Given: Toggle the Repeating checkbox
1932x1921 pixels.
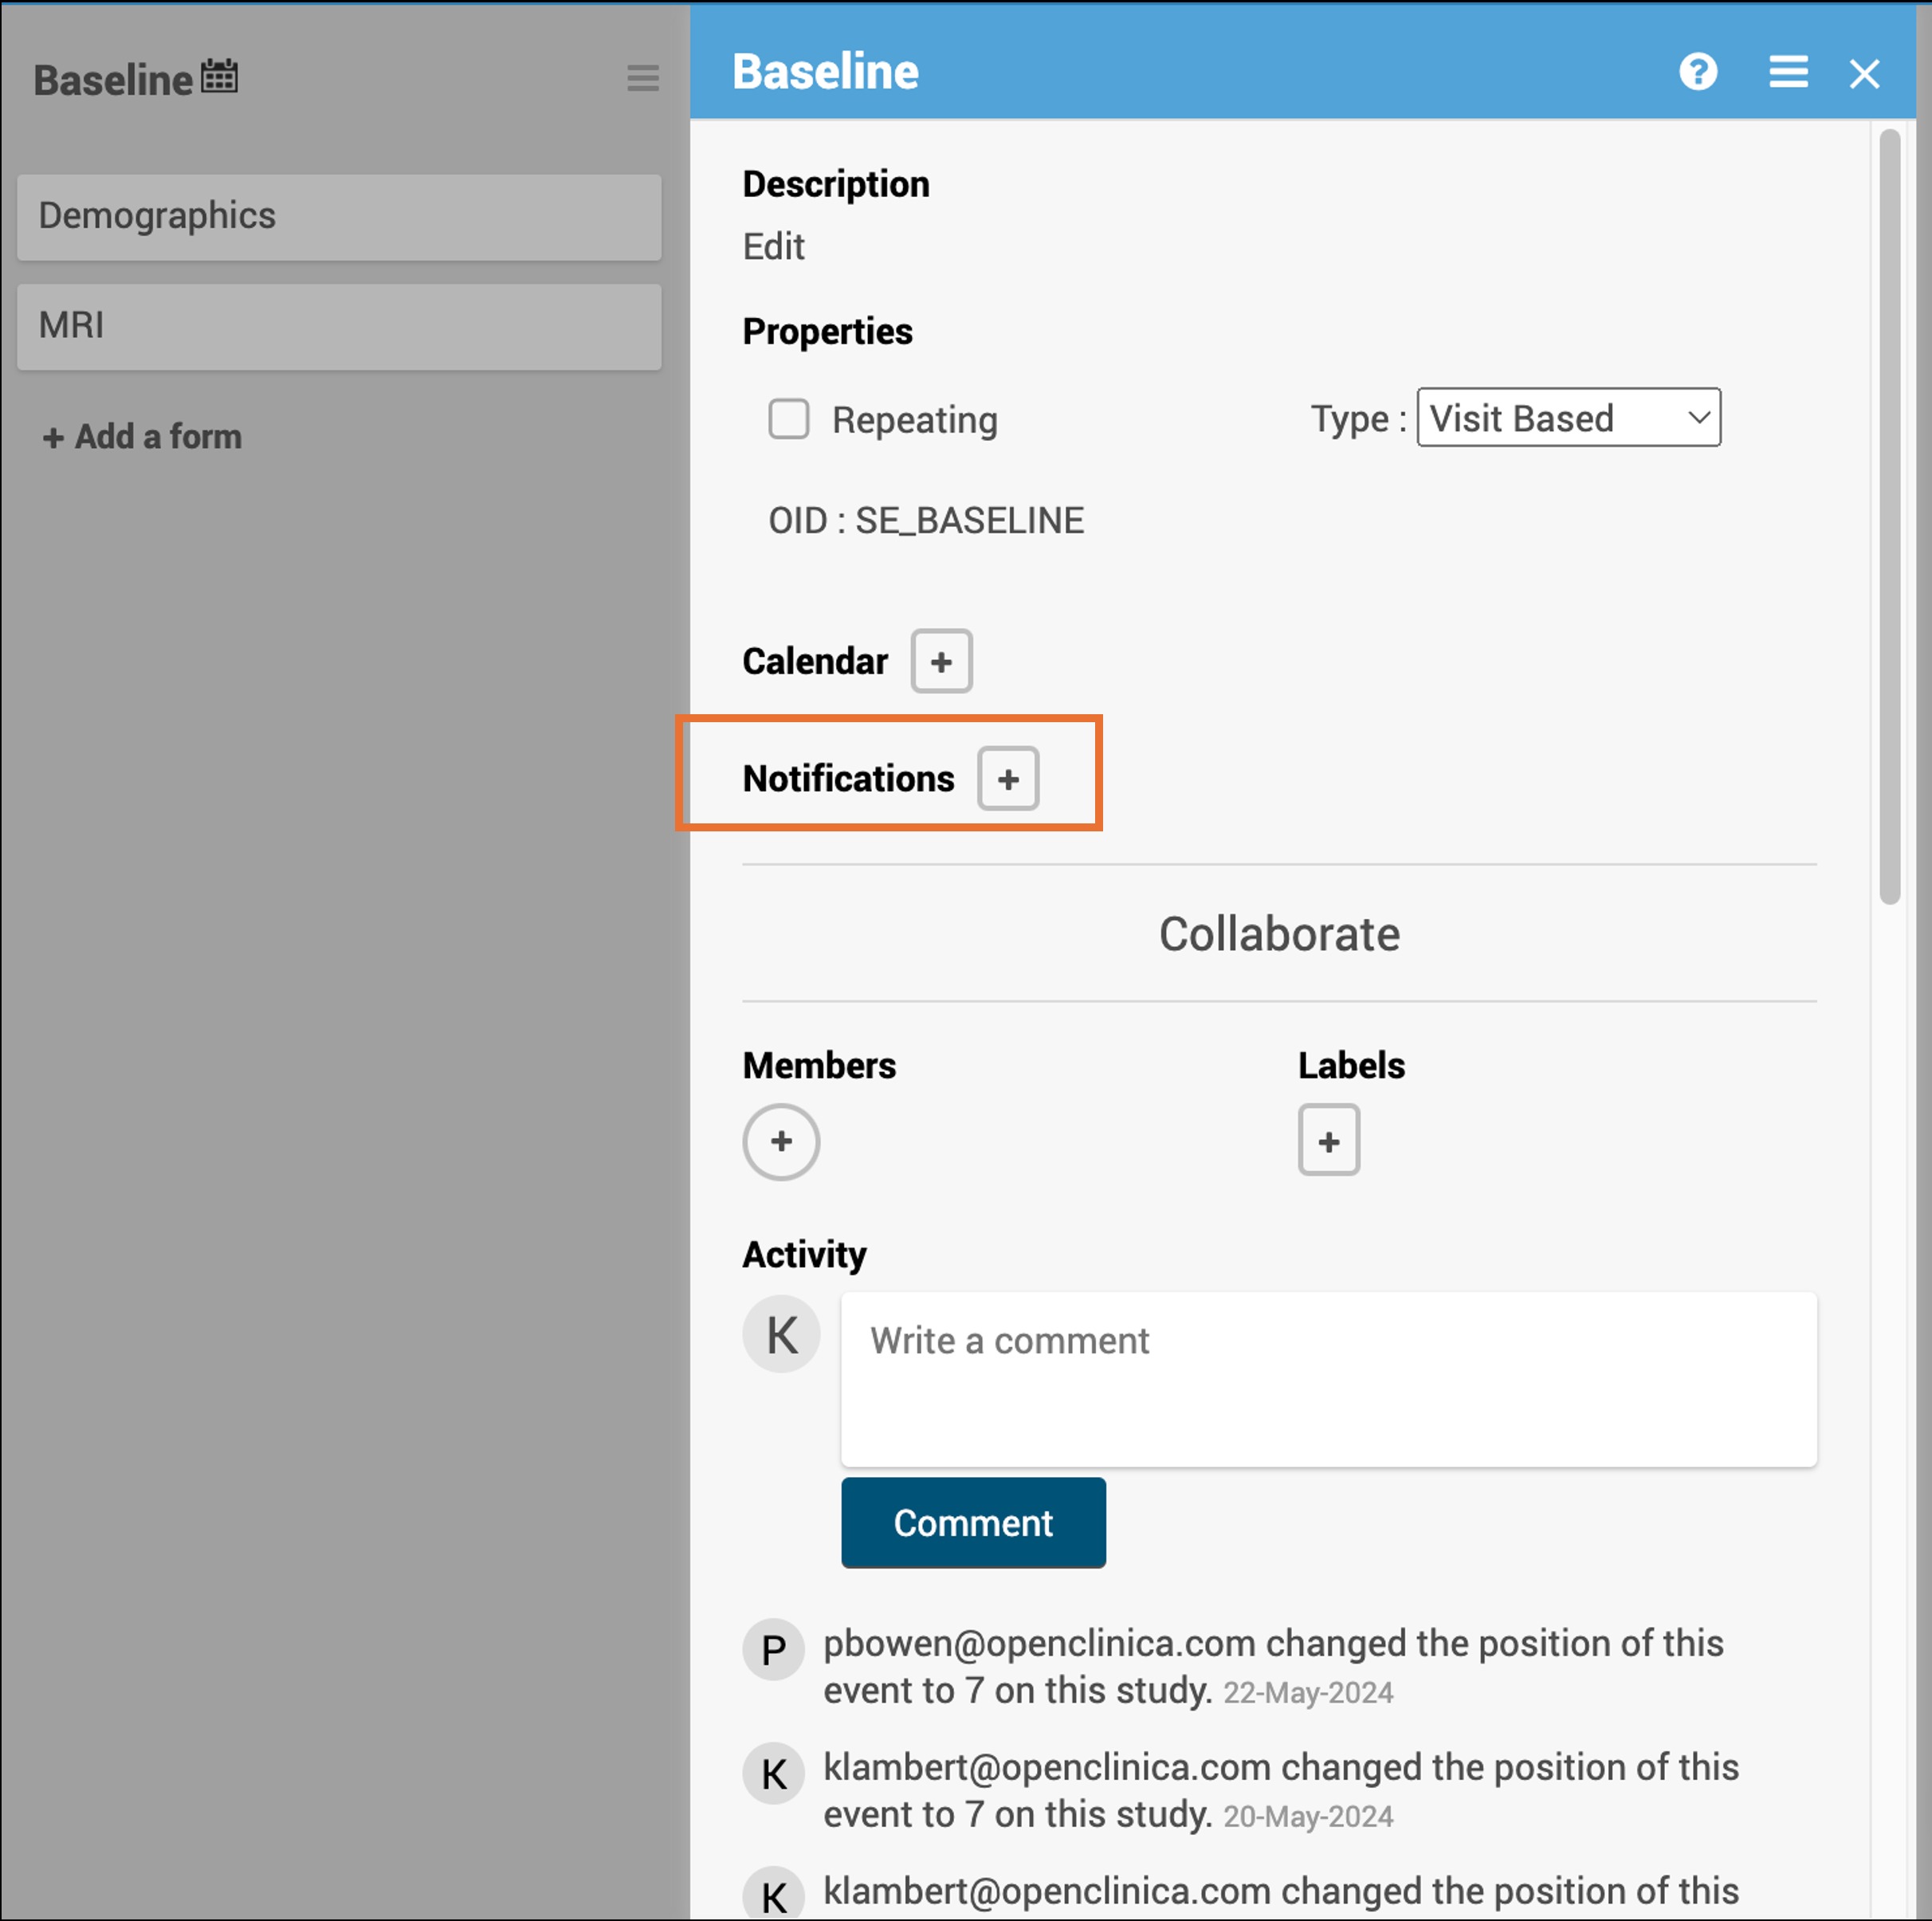Looking at the screenshot, I should [788, 419].
